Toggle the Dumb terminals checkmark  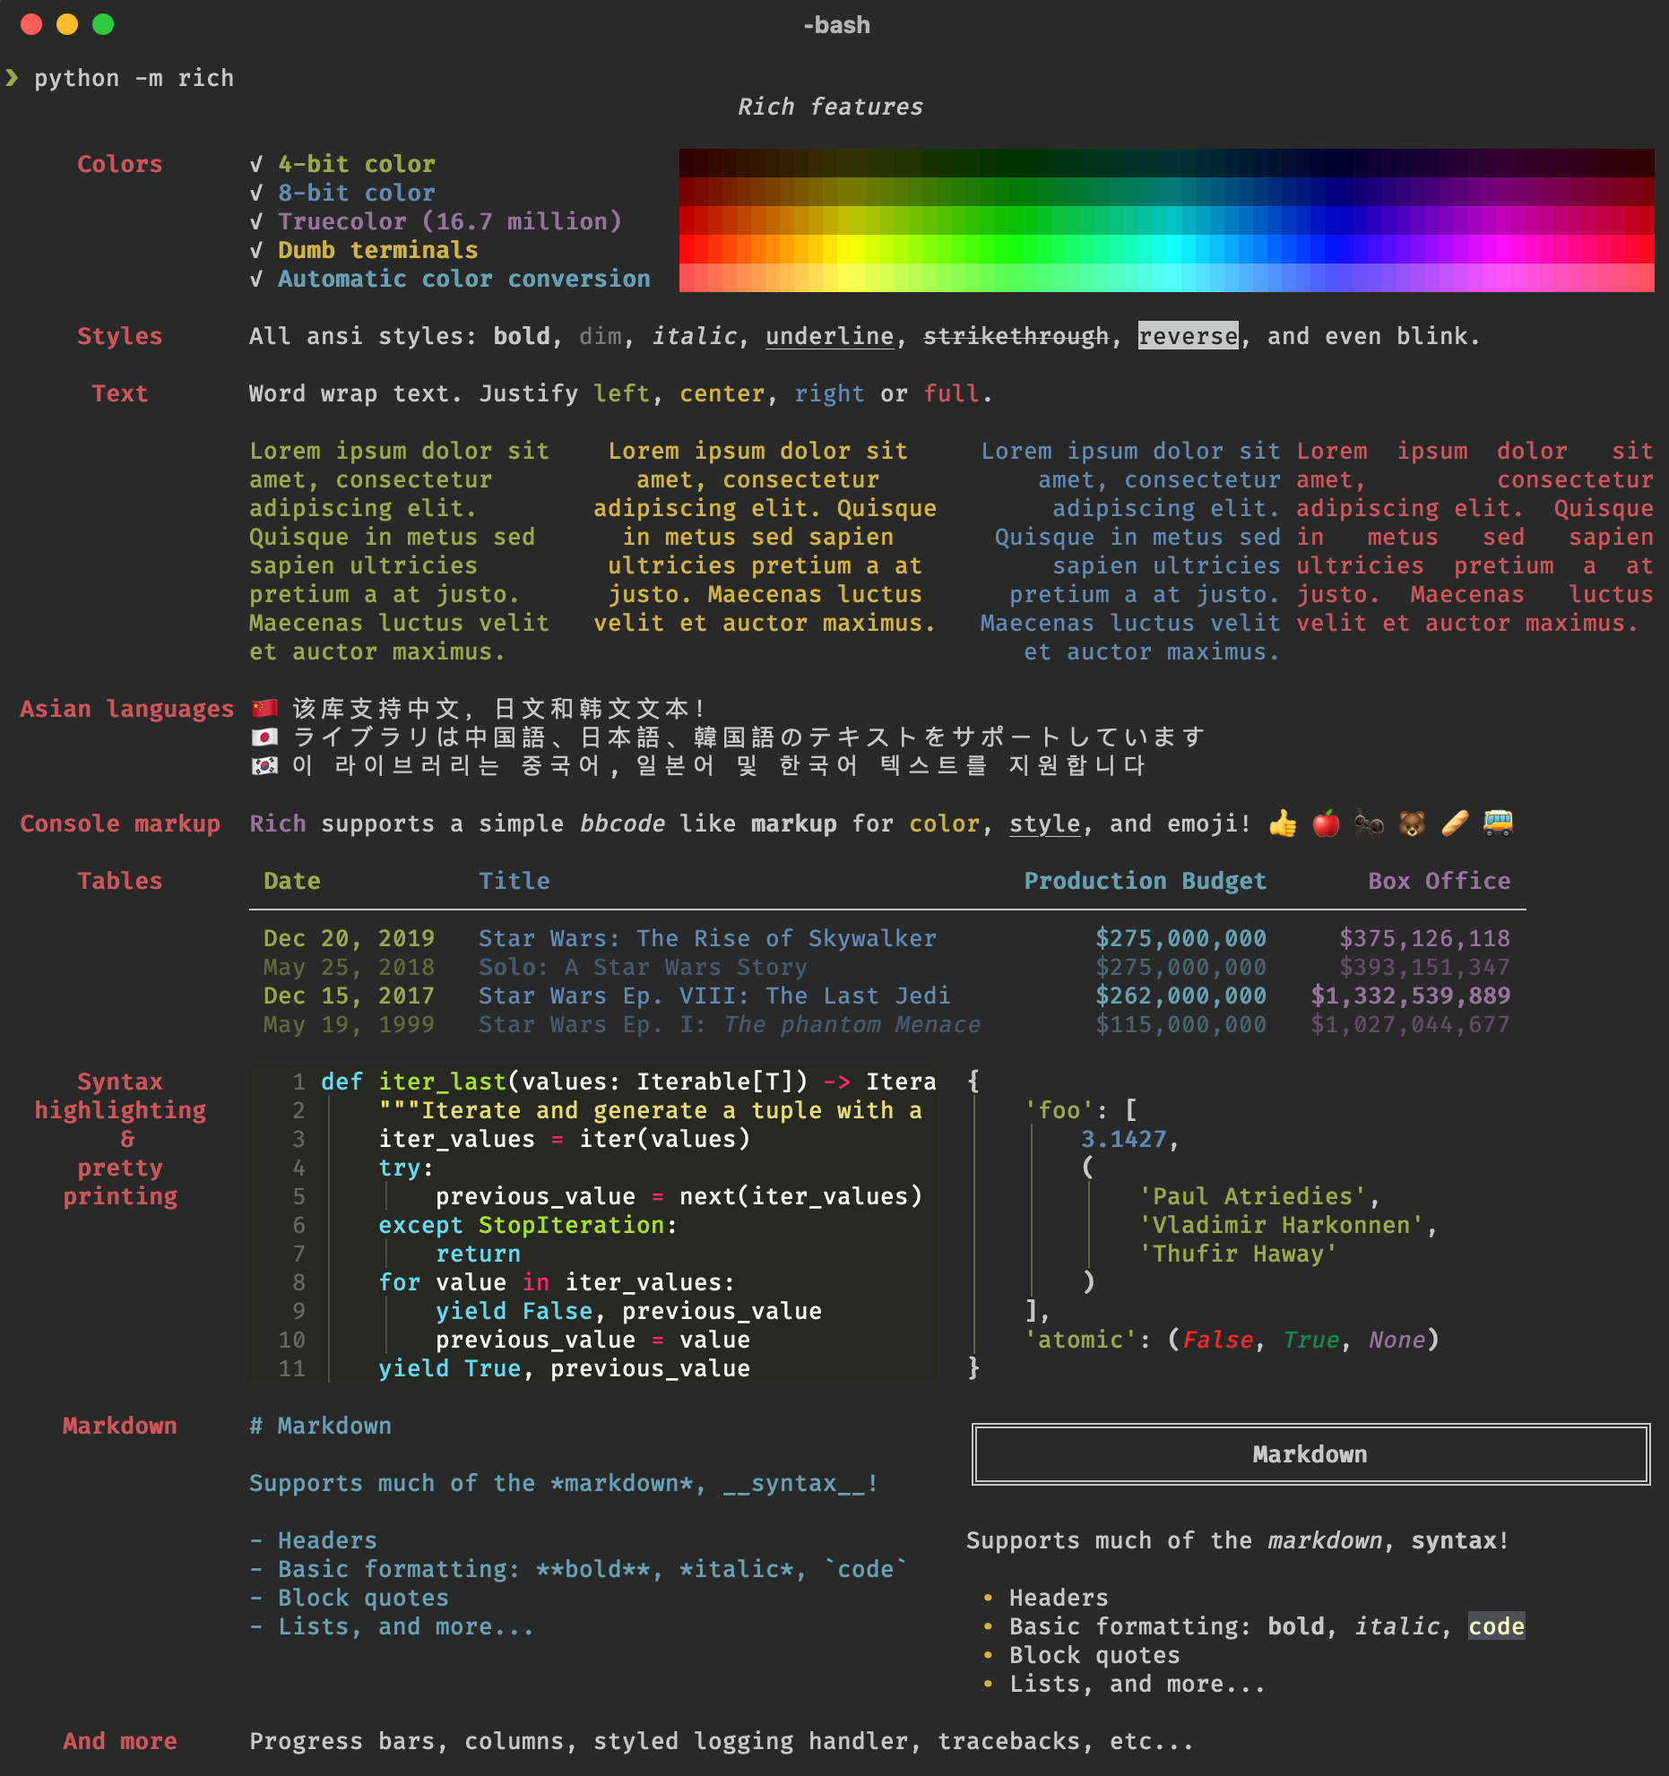pyautogui.click(x=257, y=250)
